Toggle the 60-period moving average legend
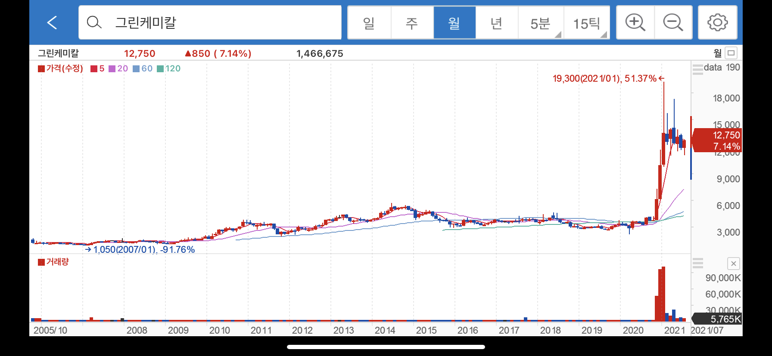Screen dimensions: 772x356 pos(143,68)
